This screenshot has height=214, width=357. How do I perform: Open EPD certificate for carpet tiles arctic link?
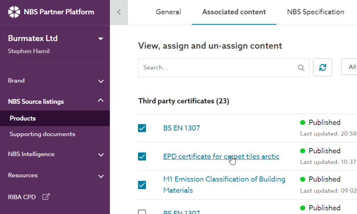point(221,156)
